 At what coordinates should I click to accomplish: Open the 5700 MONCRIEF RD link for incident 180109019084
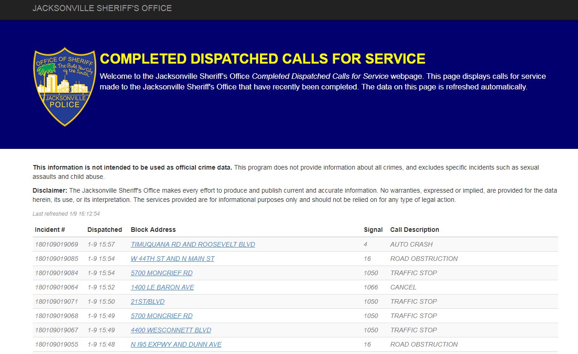click(x=161, y=273)
